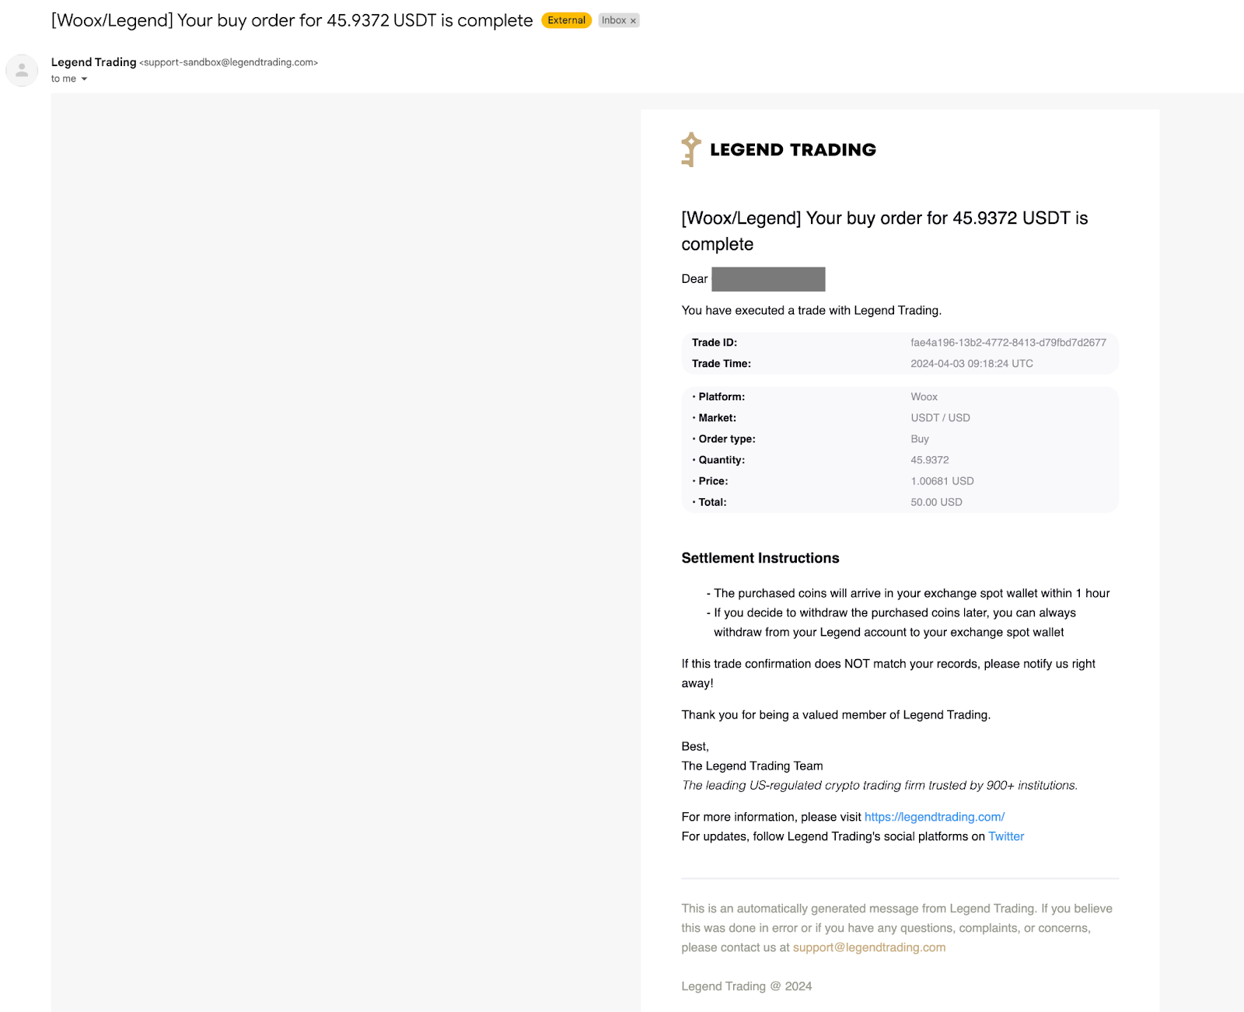
Task: Click the Total 50.00 USD value
Action: pyautogui.click(x=936, y=502)
